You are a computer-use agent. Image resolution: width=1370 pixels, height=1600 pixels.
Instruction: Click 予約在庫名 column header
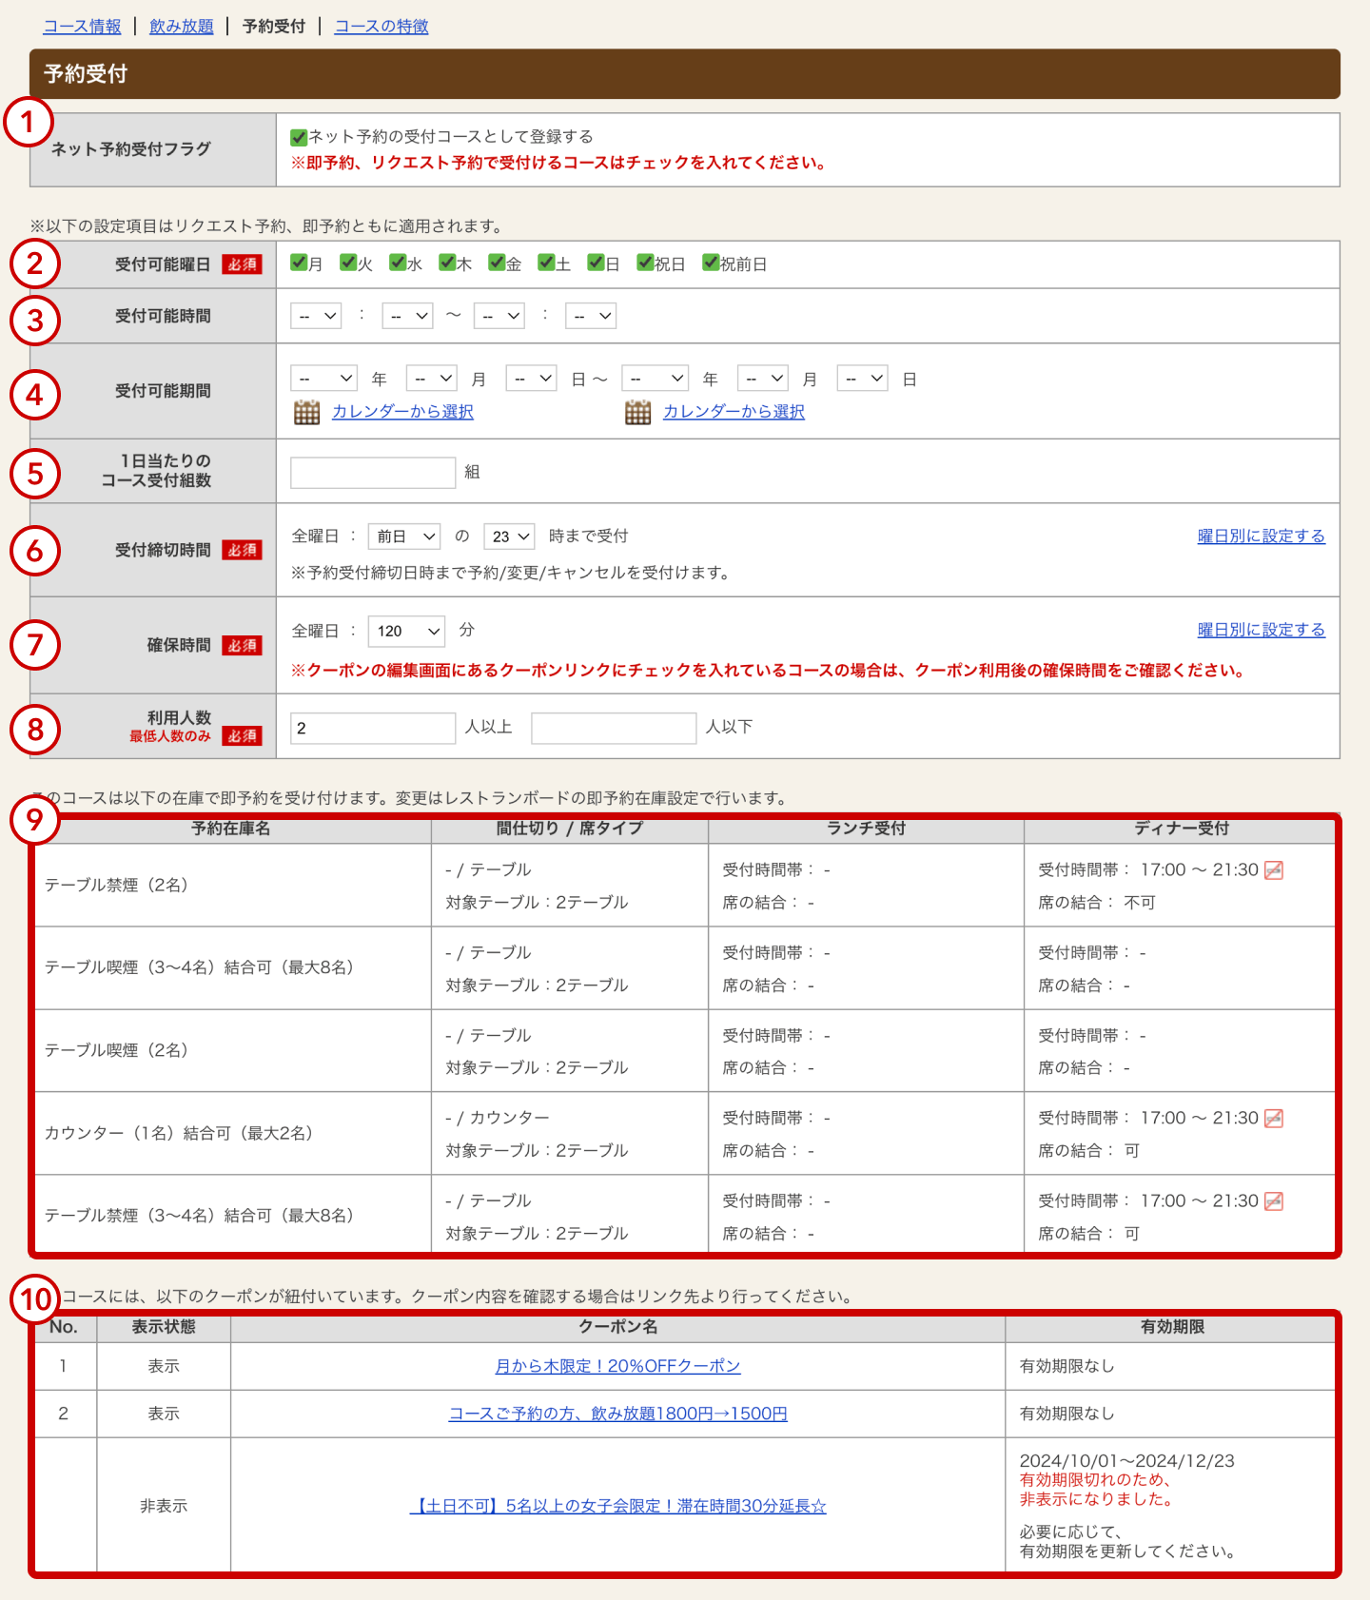pos(231,829)
